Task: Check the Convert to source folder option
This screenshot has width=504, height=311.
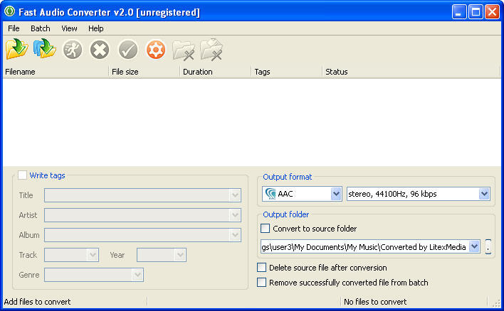Action: tap(266, 229)
